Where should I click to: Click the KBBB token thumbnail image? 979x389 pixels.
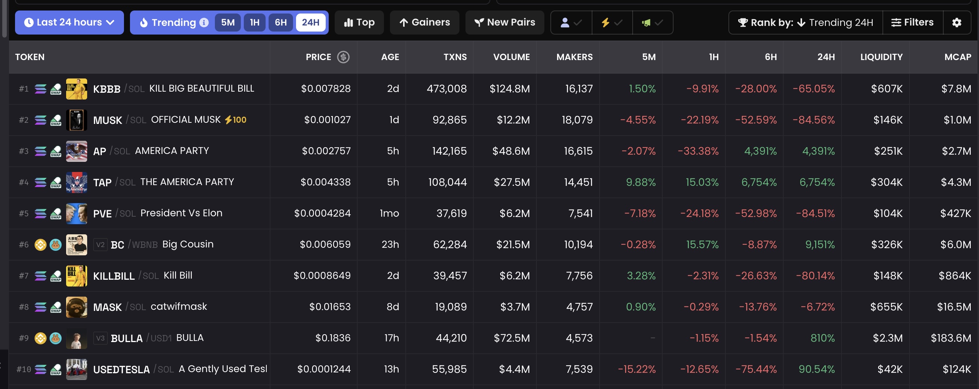pos(76,89)
